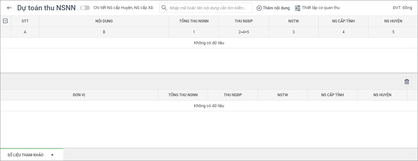
Task: Click the top Thu NSĐP column header
Action: pos(244,21)
